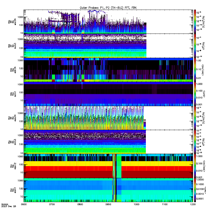Click the "thb fff 64 scm3" y-axis label
Image resolution: width=206 pixels, height=220 pixels.
[x=12, y=46]
